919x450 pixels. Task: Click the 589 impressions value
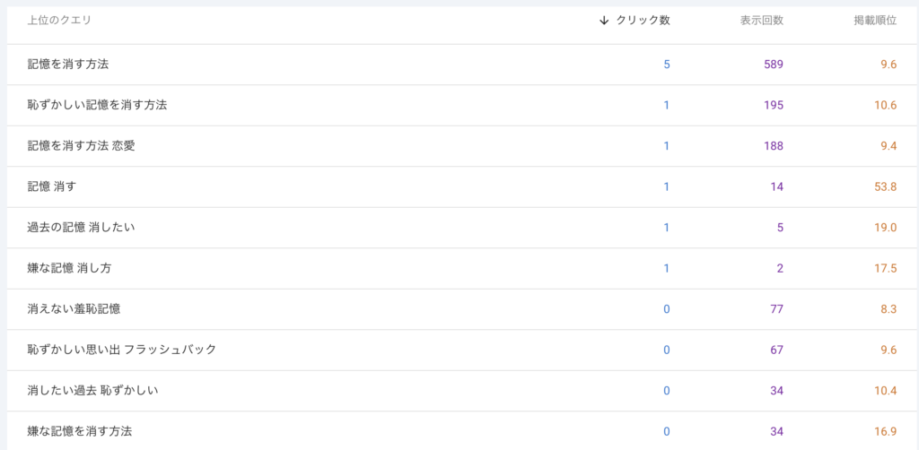click(x=774, y=65)
